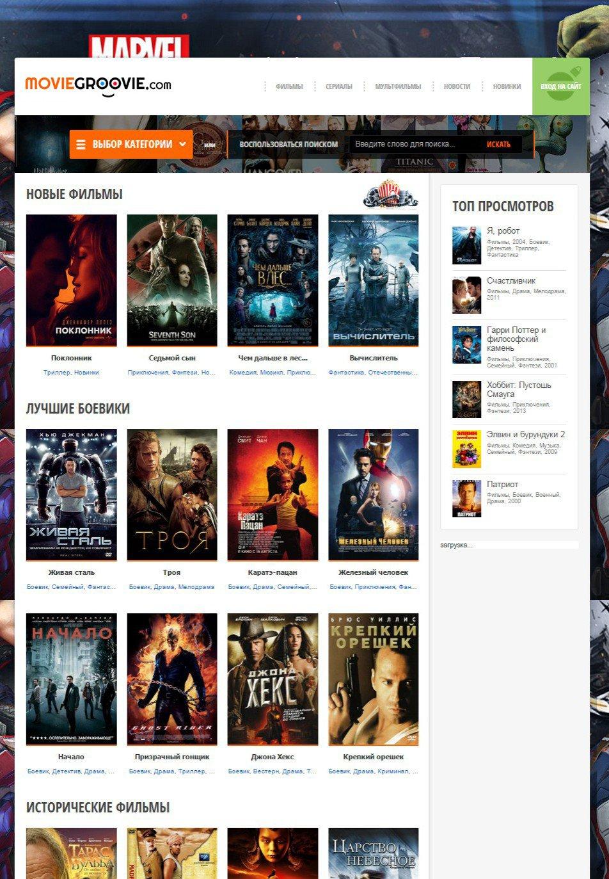Image resolution: width=609 pixels, height=879 pixels.
Task: Open the Элвин и бурундуки 2 title
Action: click(526, 434)
